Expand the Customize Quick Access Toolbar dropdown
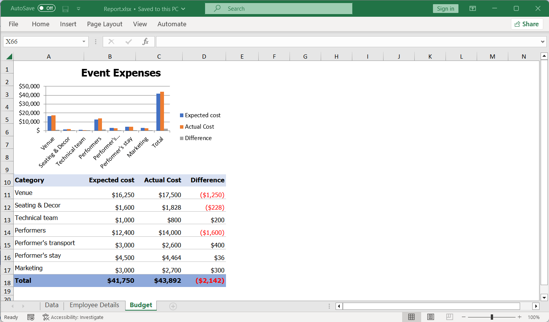This screenshot has height=322, width=549. click(x=79, y=8)
